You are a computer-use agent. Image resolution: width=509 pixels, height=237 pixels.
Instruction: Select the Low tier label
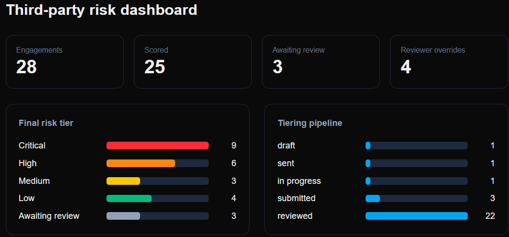click(26, 198)
